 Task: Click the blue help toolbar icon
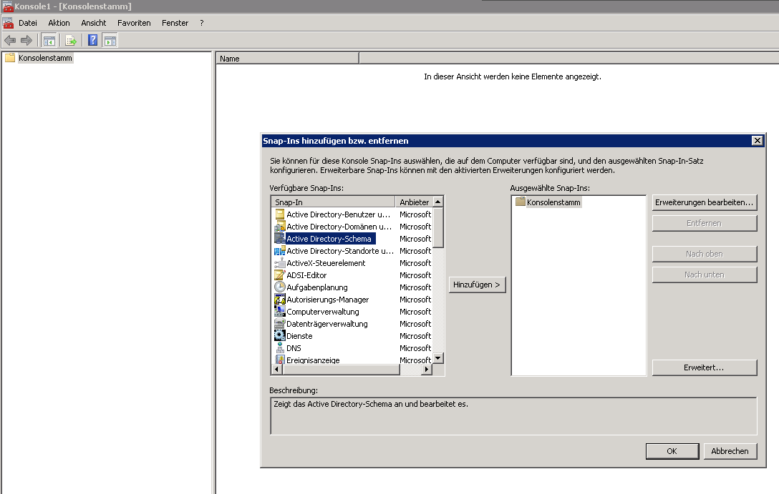[92, 40]
